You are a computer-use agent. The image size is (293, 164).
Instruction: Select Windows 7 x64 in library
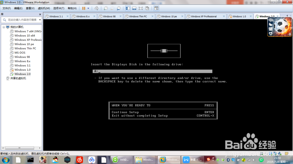click(x=28, y=31)
